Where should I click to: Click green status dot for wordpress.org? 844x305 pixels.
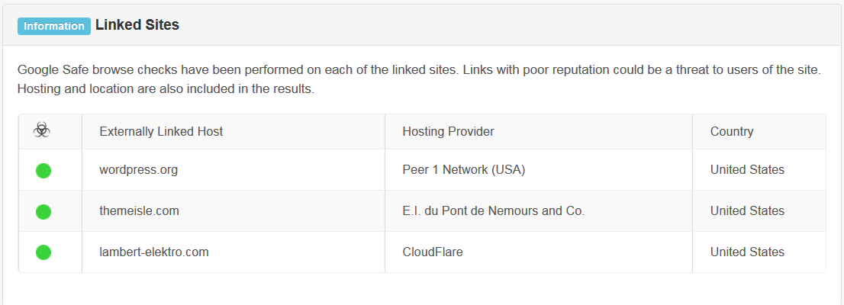click(x=43, y=171)
